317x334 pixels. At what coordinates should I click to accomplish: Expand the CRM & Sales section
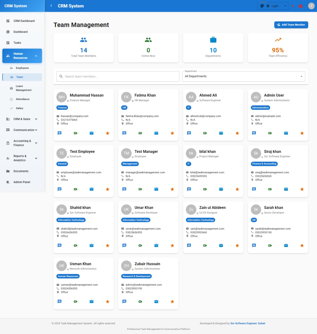tap(22, 119)
